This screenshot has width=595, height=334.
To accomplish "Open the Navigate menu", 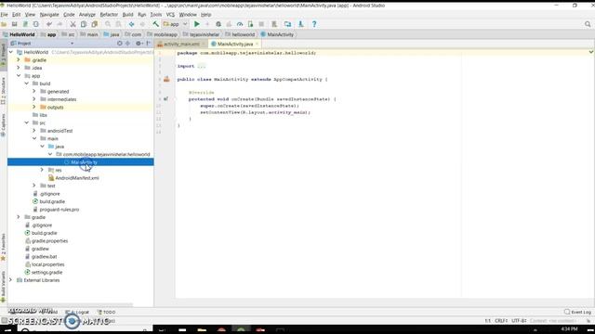I will pyautogui.click(x=49, y=15).
